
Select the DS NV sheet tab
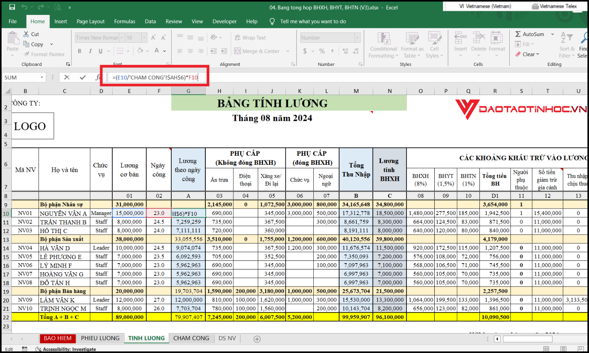(x=227, y=338)
